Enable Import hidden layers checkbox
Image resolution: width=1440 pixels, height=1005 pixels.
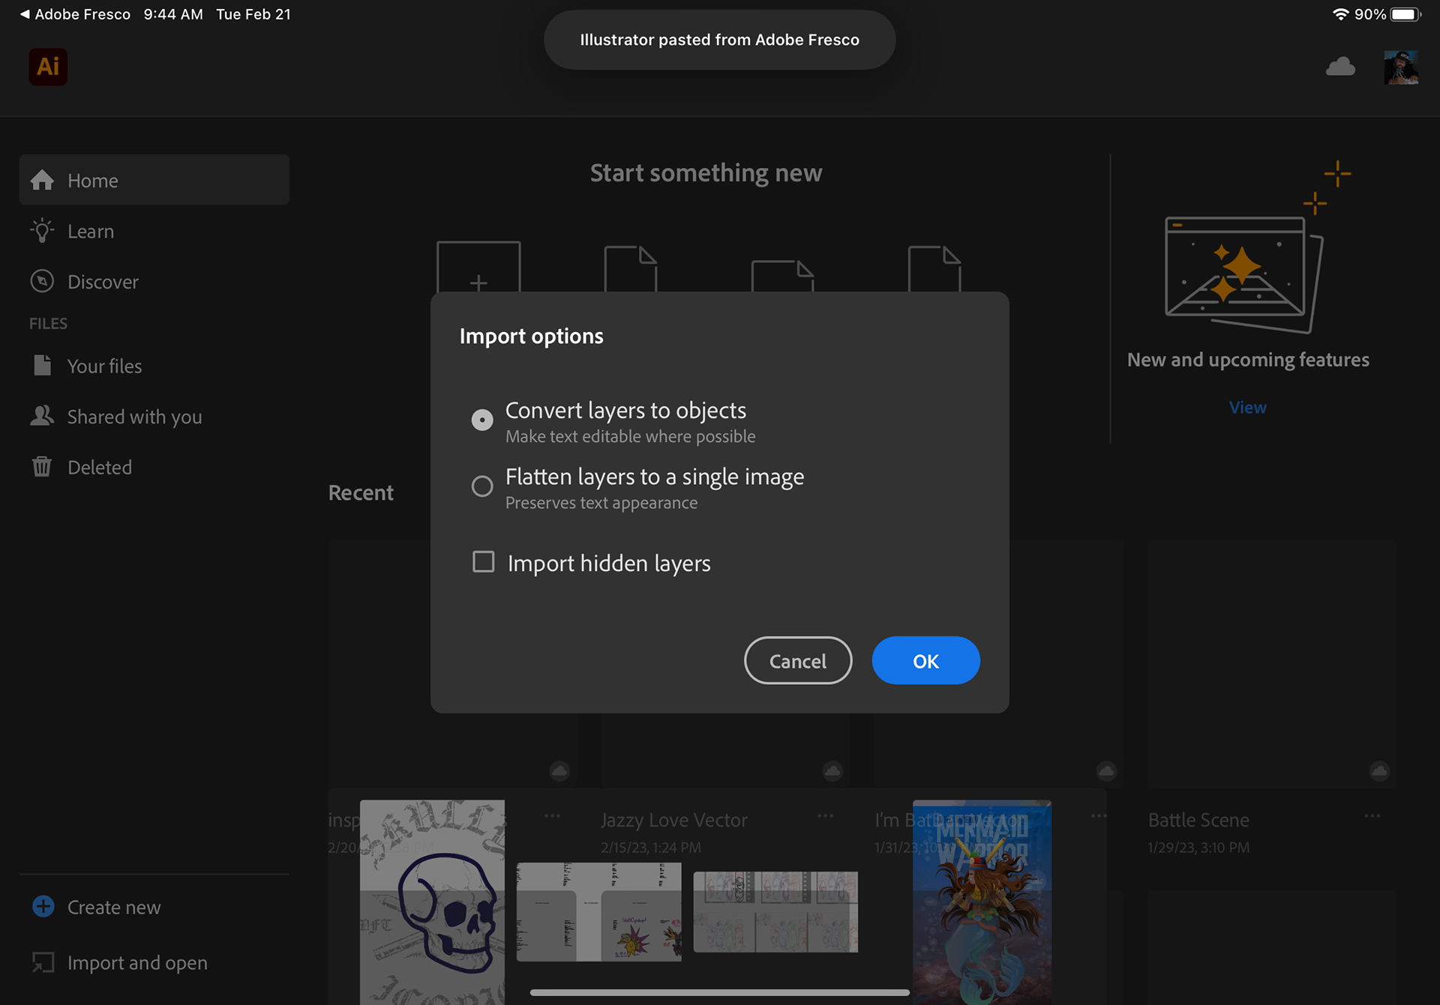(x=484, y=561)
